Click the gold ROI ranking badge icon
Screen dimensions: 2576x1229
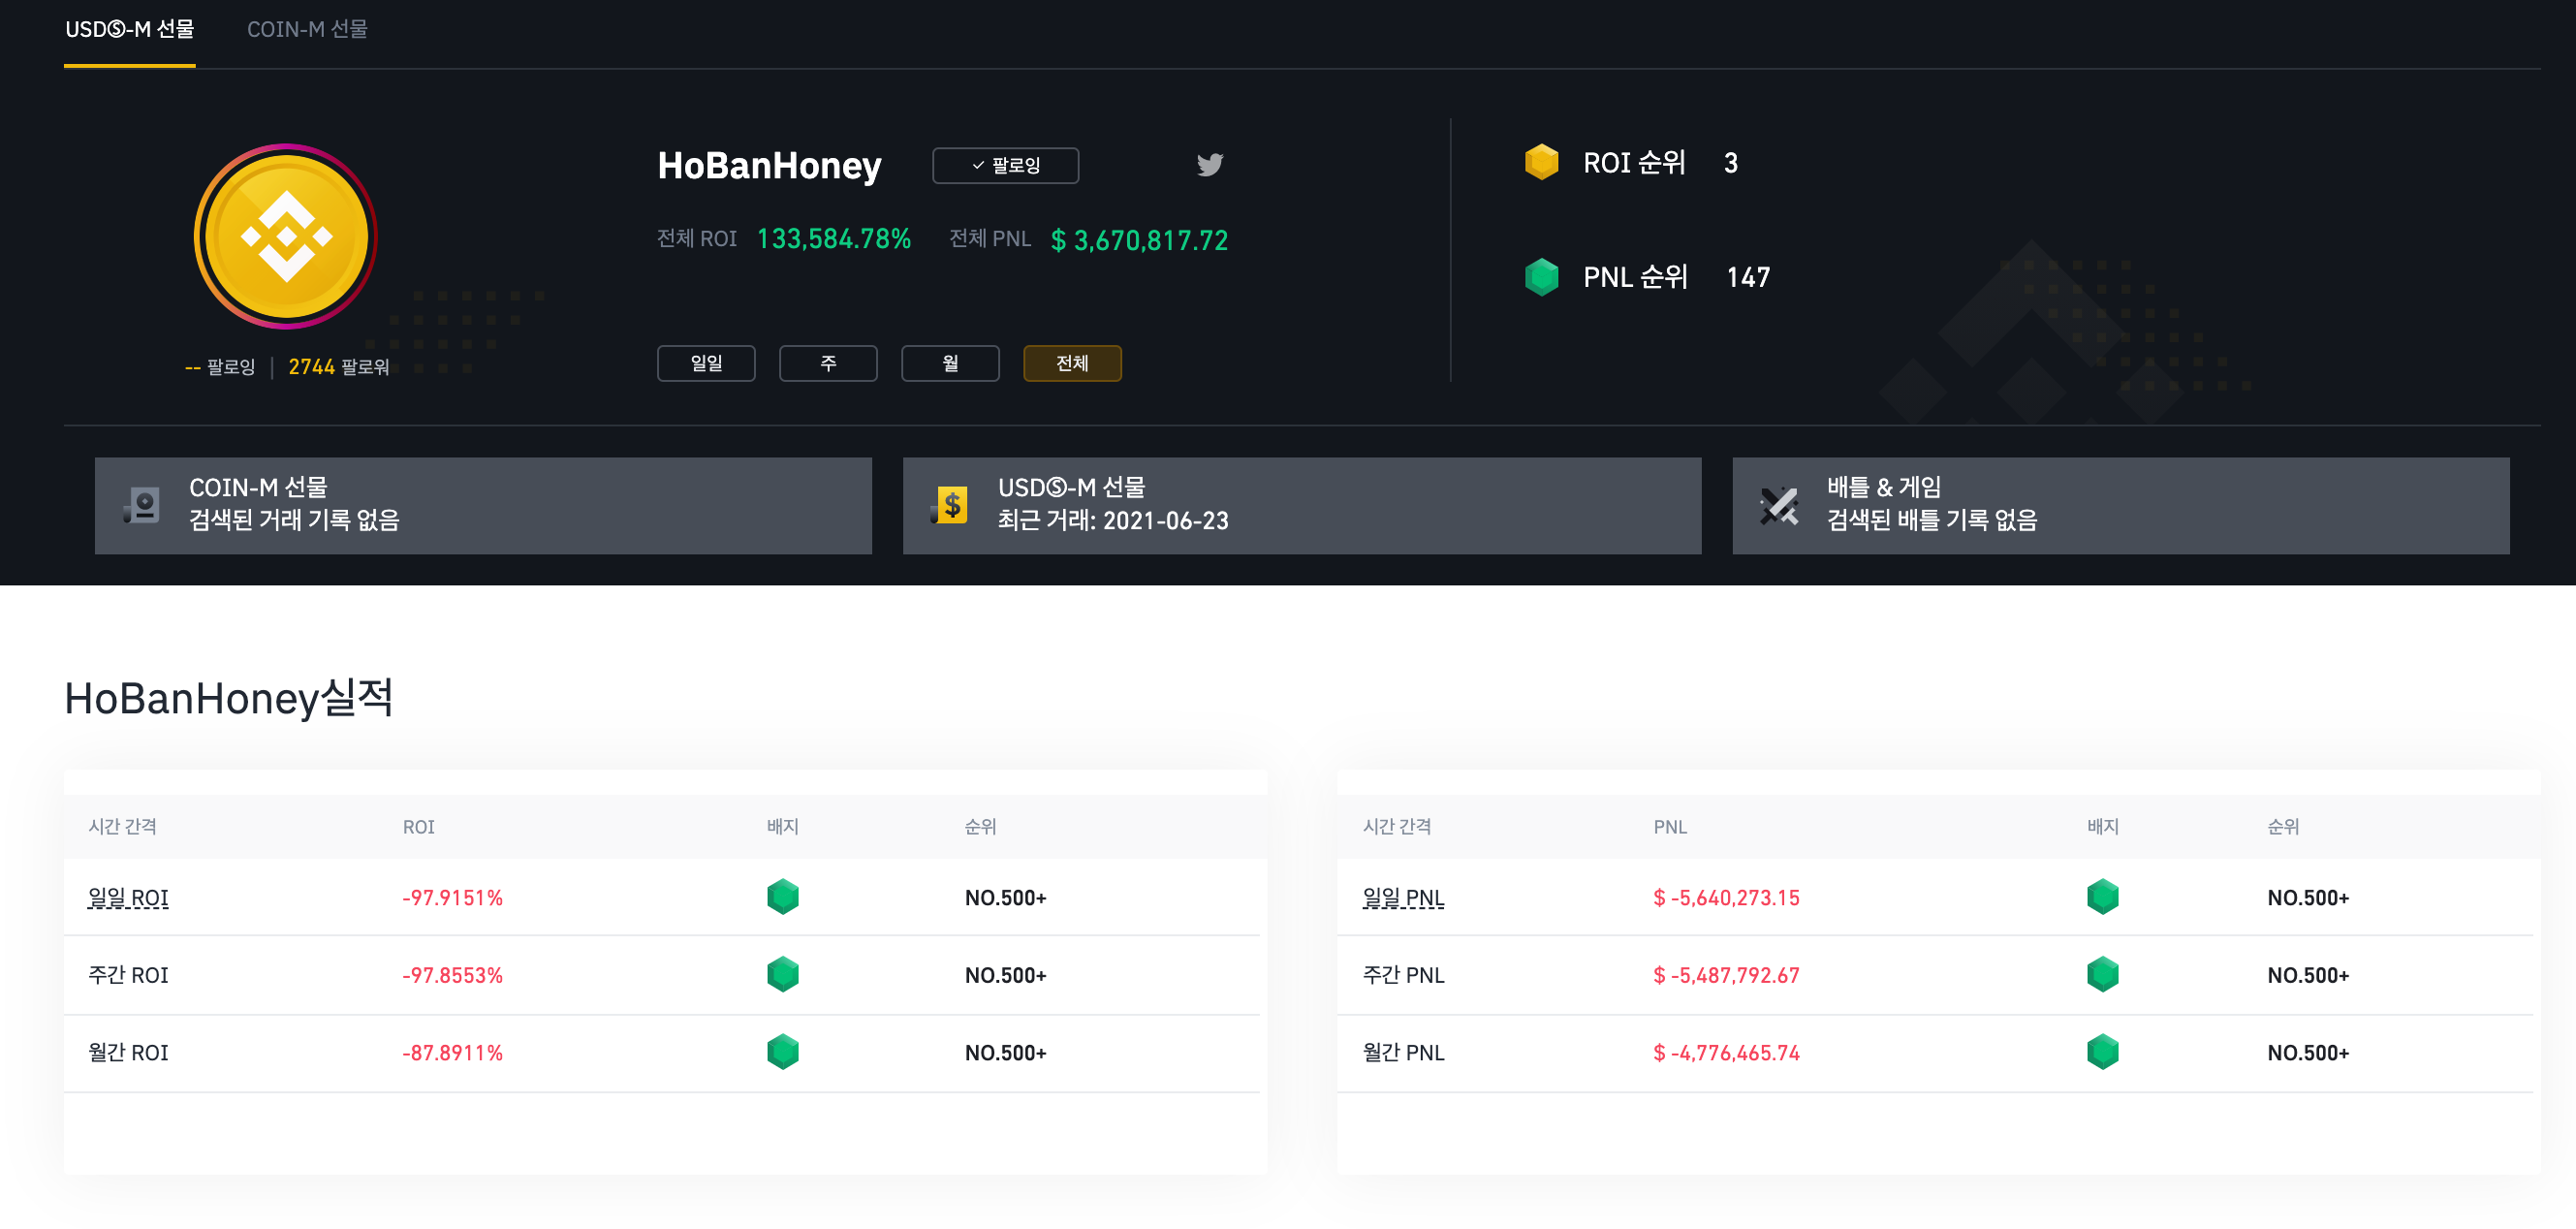(x=1541, y=162)
